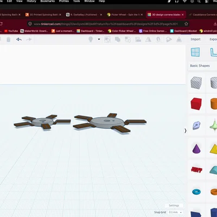Pick the blue Torus shape
This screenshot has width=217, height=217.
pyautogui.click(x=196, y=192)
